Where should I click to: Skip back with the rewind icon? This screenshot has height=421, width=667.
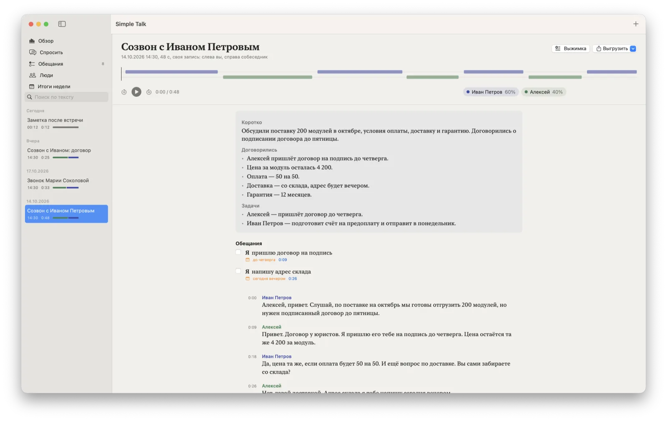[x=124, y=92]
